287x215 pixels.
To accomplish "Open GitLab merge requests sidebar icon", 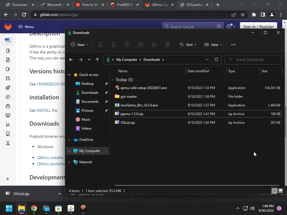I will pos(8,78).
